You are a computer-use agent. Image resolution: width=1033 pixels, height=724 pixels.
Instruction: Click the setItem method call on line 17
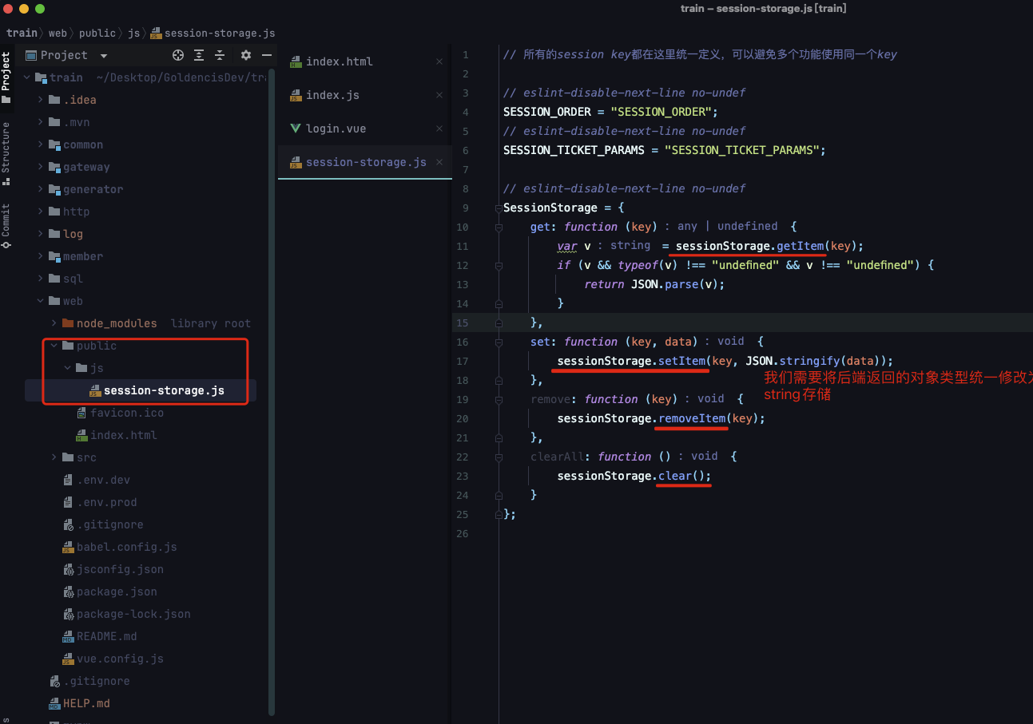pos(682,361)
